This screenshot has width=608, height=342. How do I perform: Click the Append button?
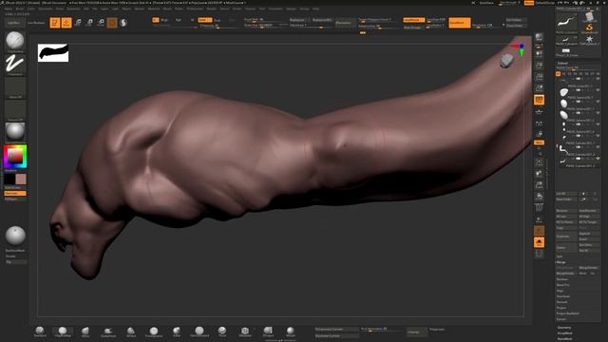point(589,234)
